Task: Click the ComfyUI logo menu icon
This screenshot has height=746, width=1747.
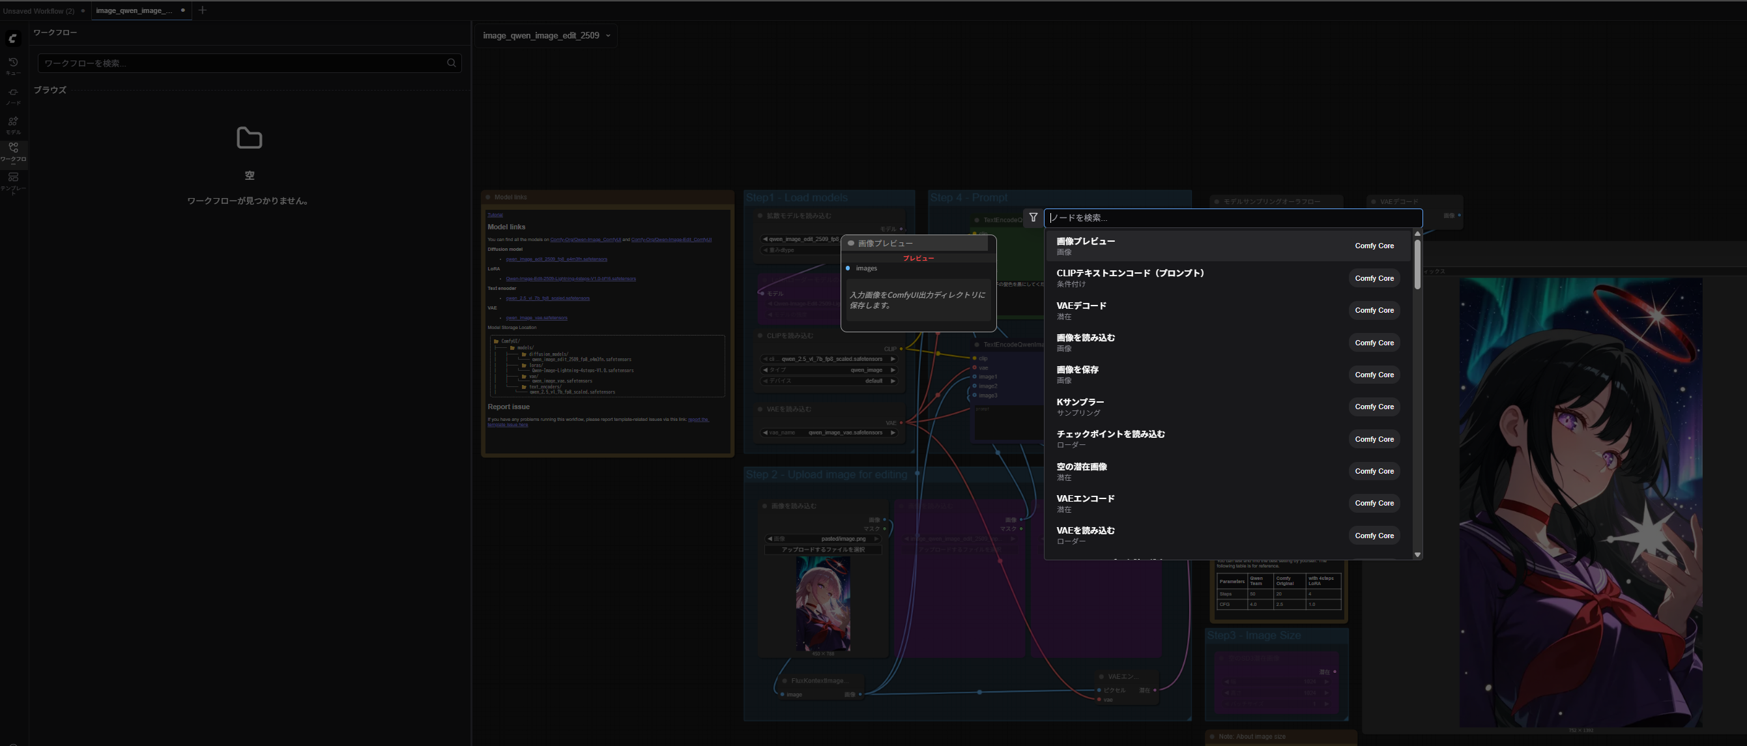Action: pyautogui.click(x=13, y=38)
